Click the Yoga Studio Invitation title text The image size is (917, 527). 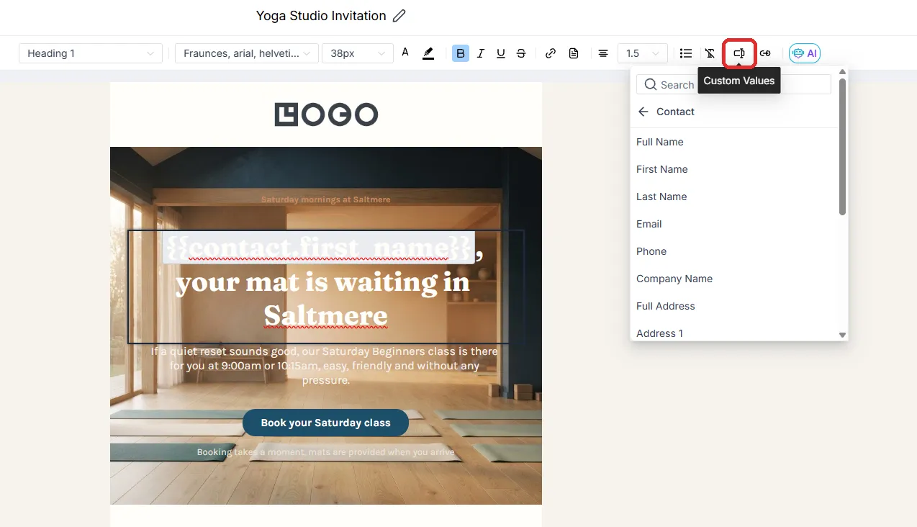pos(321,16)
